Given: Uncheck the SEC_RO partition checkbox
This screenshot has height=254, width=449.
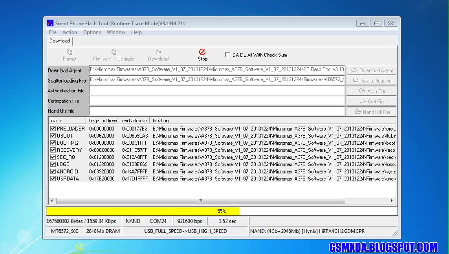Looking at the screenshot, I should tap(53, 157).
